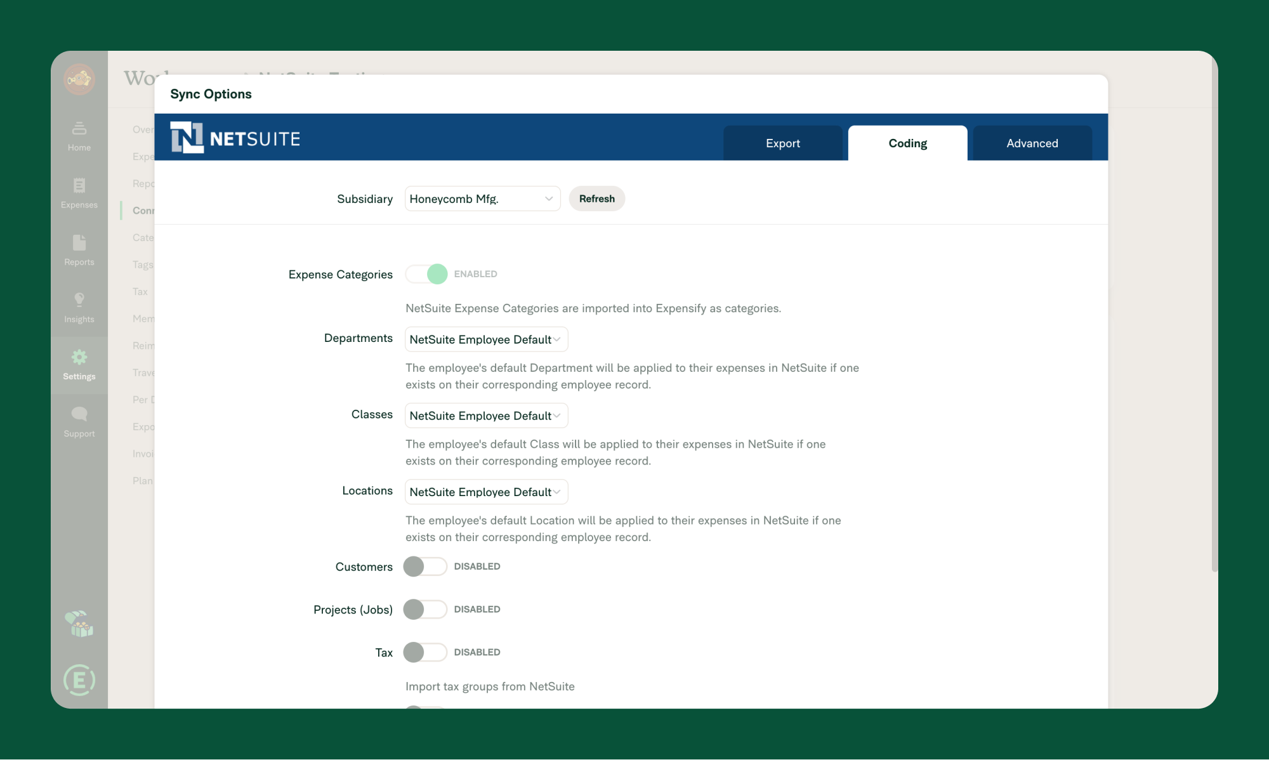Open the Reports document icon
1269x760 pixels.
(x=79, y=242)
